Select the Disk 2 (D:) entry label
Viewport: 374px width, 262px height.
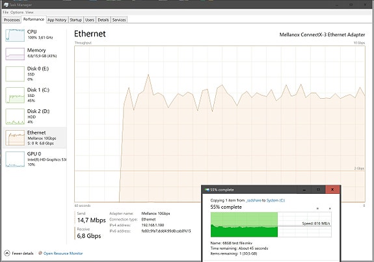[38, 111]
